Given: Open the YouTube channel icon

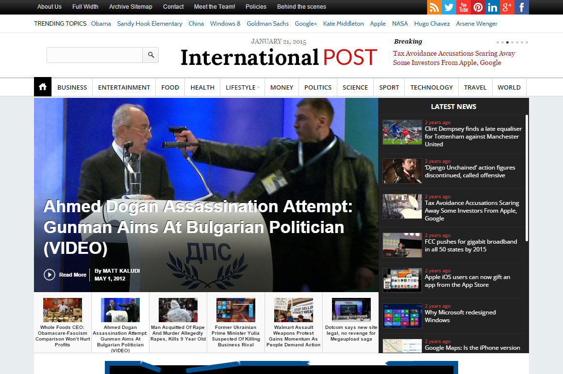Looking at the screenshot, I should pos(464,7).
